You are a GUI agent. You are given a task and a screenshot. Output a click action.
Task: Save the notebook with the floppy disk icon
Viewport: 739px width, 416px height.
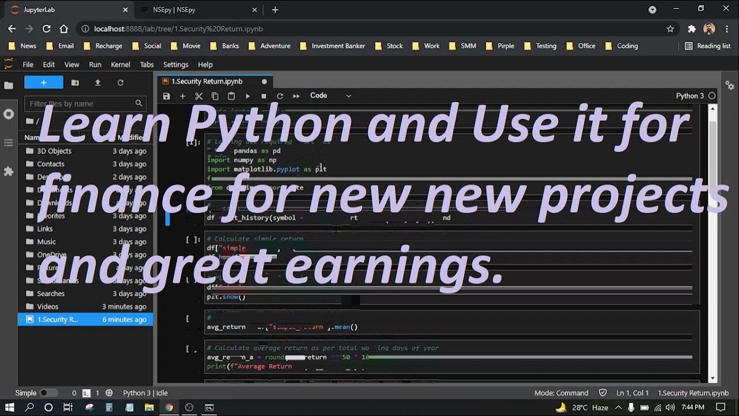[166, 96]
